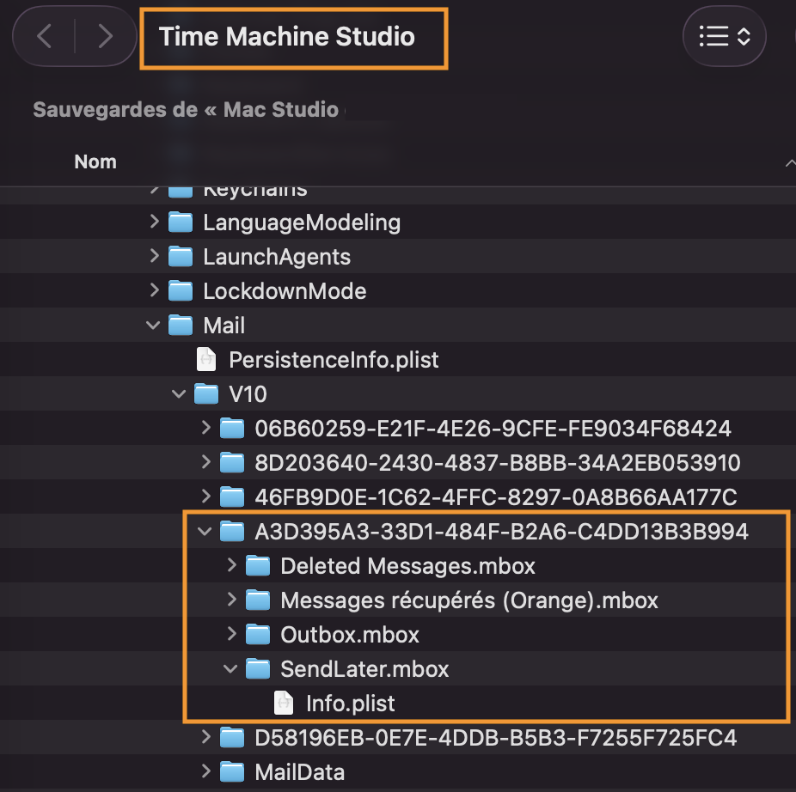Collapse the V10 folder
The height and width of the screenshot is (792, 796).
pyautogui.click(x=180, y=394)
